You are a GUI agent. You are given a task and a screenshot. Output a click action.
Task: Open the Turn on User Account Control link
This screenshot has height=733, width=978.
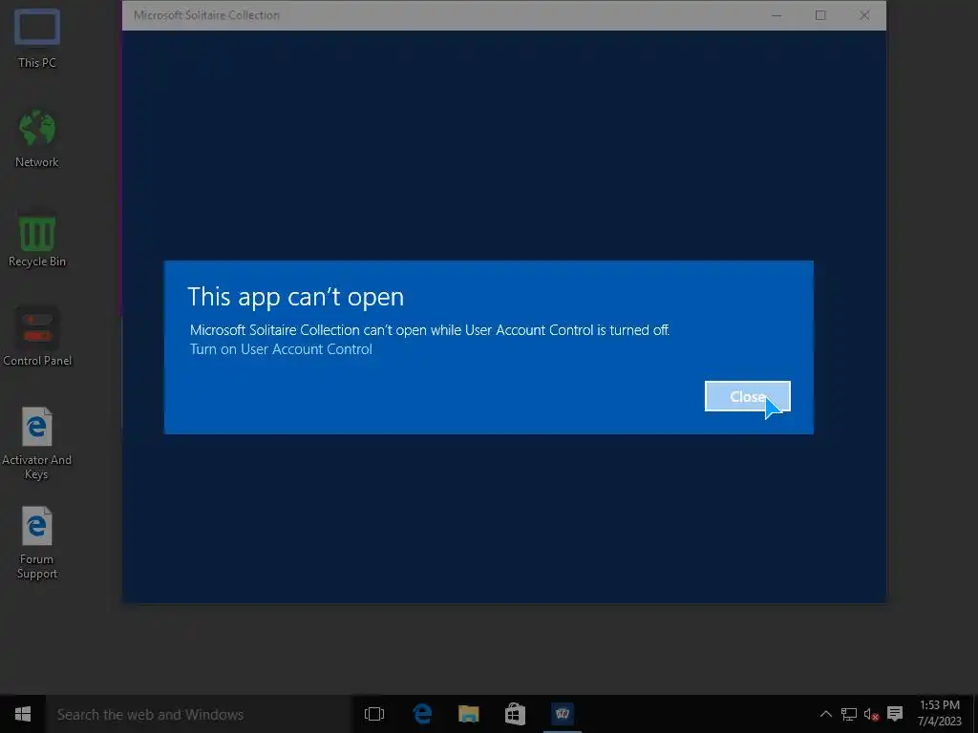[281, 349]
